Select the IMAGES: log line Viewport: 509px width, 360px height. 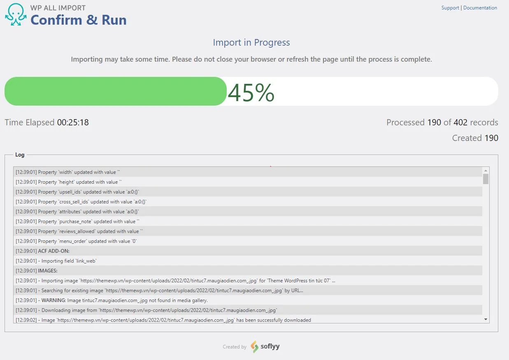coord(248,271)
